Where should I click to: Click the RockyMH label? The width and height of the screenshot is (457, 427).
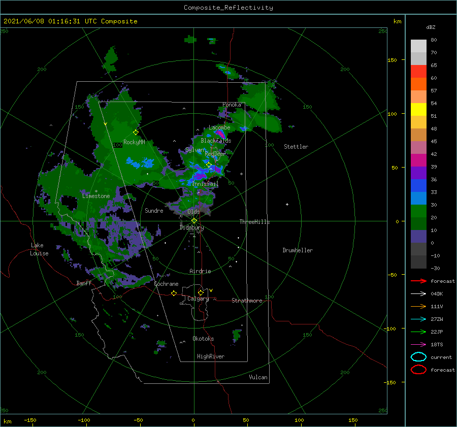coord(134,142)
